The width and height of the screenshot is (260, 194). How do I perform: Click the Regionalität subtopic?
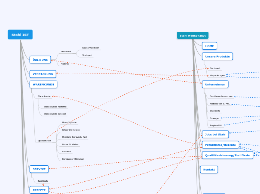216,125
